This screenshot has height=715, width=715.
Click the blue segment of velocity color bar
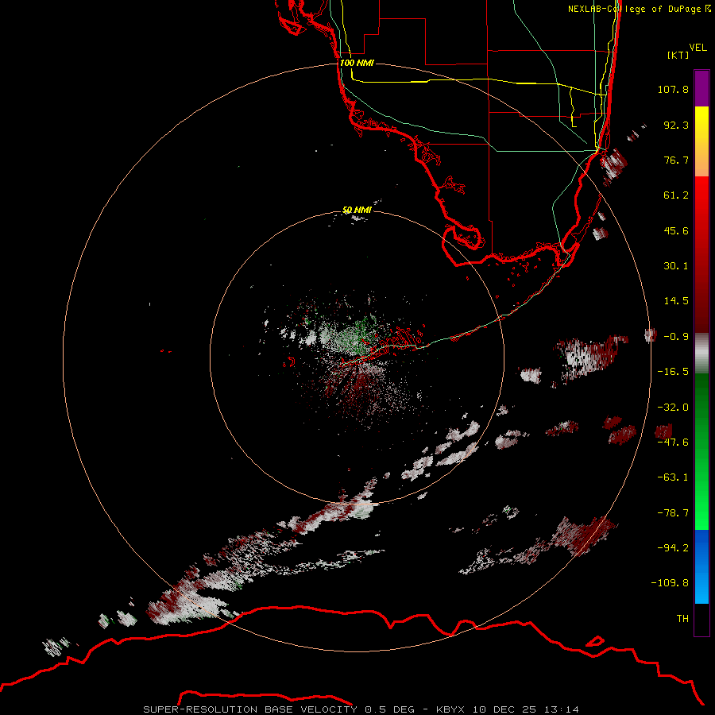701,566
